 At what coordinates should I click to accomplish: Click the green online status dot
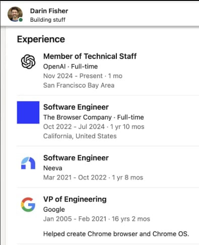click(x=21, y=20)
